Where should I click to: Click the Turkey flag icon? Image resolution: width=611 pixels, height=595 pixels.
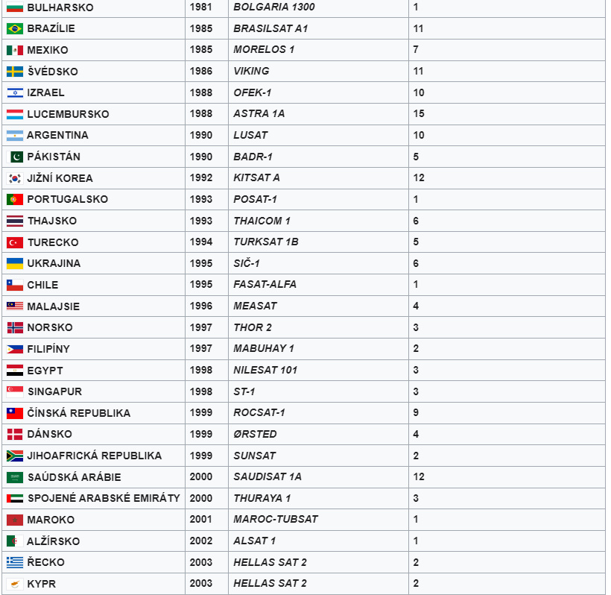coord(15,242)
